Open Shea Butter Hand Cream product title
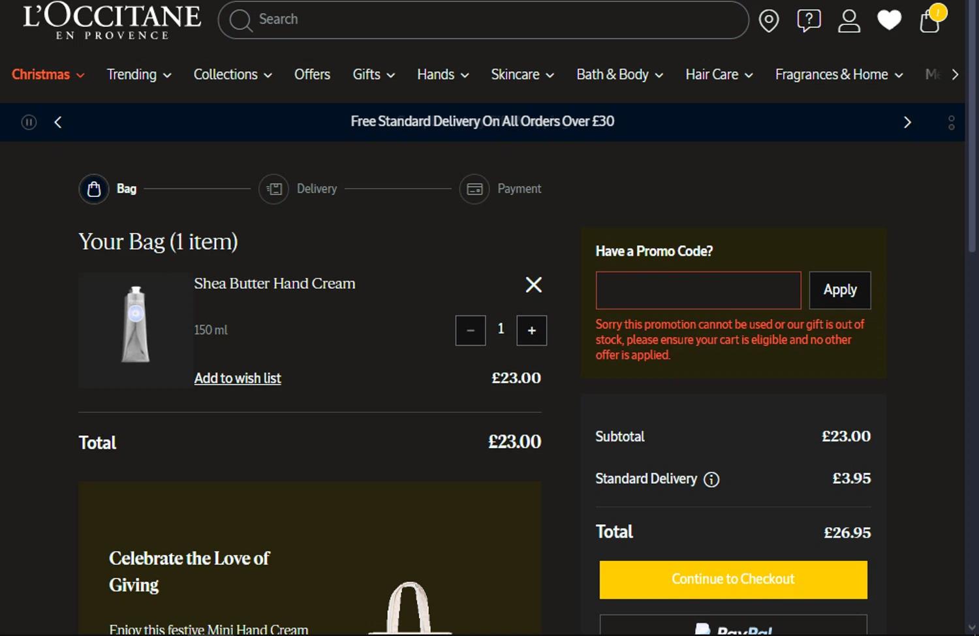 275,284
